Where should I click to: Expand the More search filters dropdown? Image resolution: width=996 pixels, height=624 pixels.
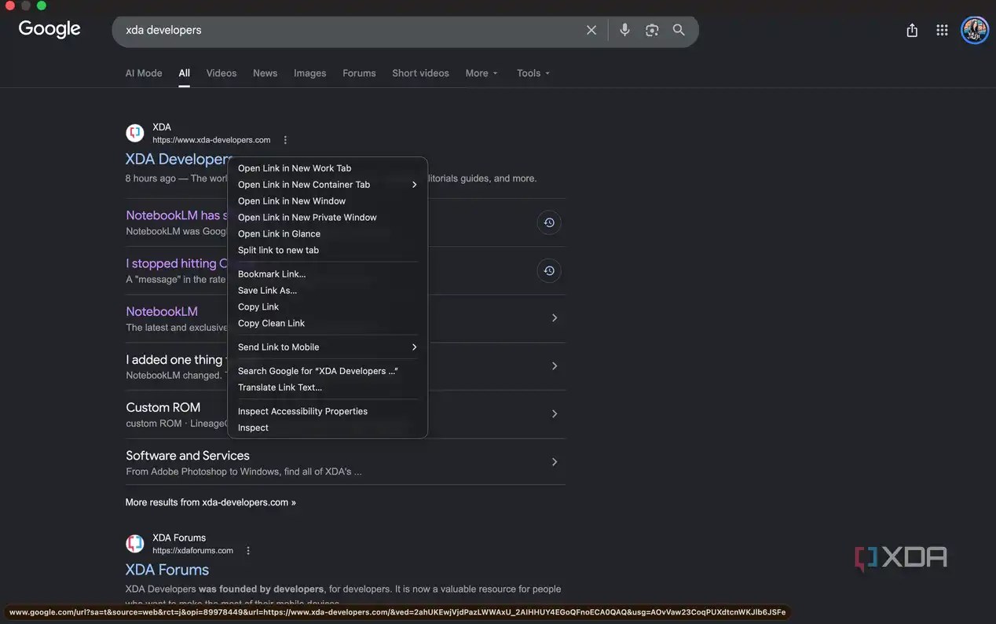click(x=482, y=73)
